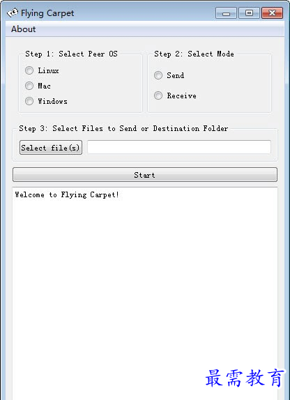Image resolution: width=290 pixels, height=400 pixels.
Task: Click the Step 1: Select Peer OS label
Action: pos(71,54)
